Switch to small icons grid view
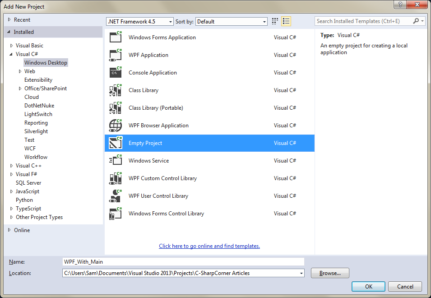Viewport: 431px width, 298px height. [275, 21]
